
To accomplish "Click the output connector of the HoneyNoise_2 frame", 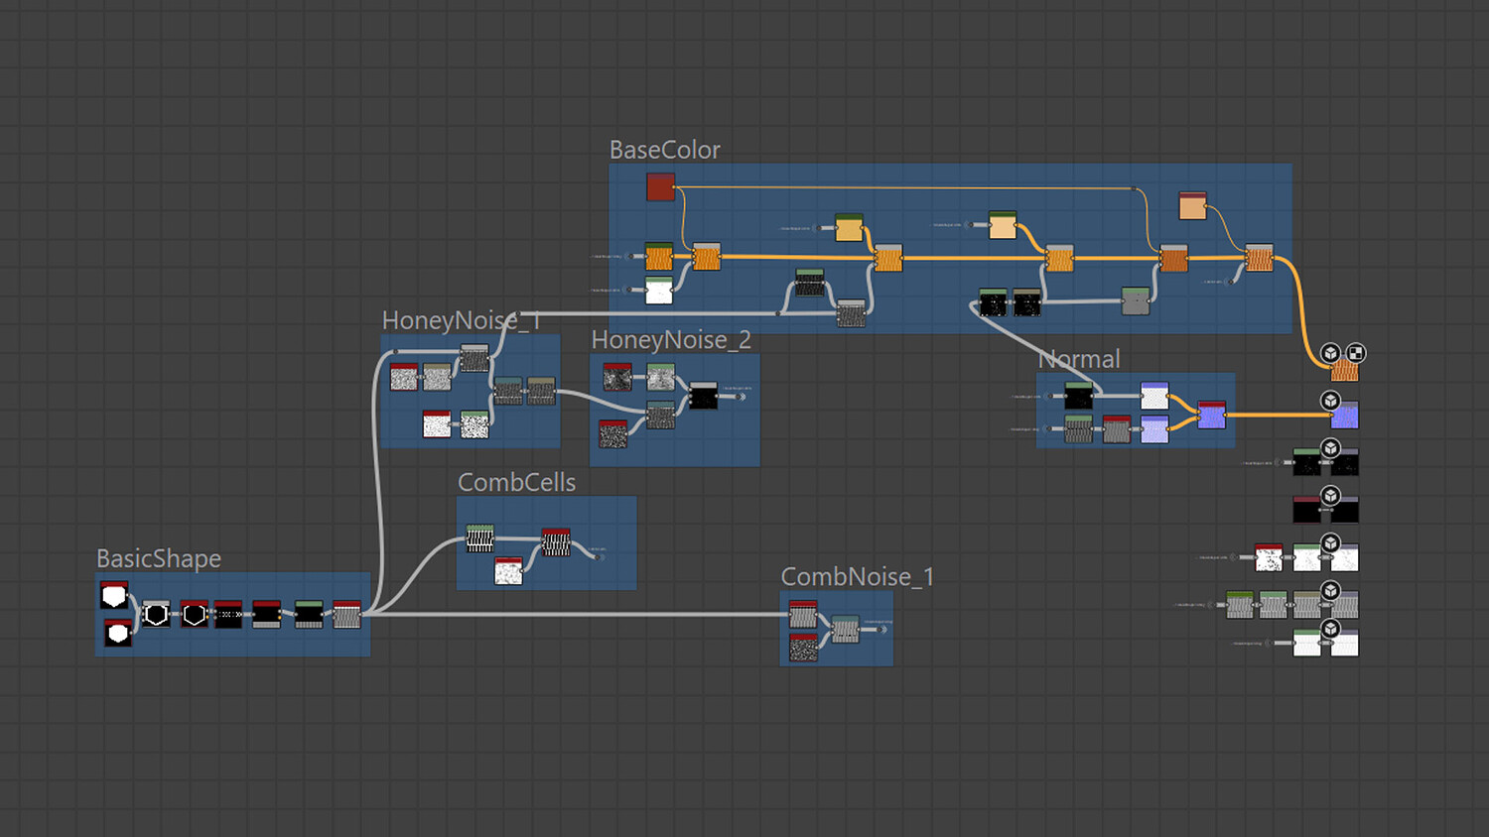I will point(741,397).
